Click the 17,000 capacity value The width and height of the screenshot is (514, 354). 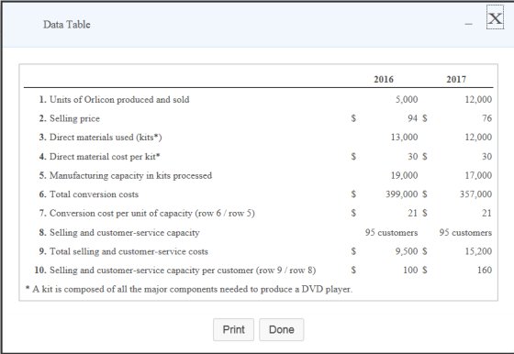coord(478,175)
